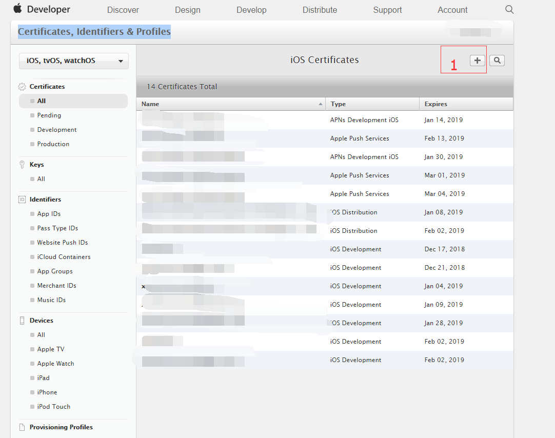Select iOS Distribution row expiring Jan 08, 2019
The image size is (555, 438).
[325, 212]
